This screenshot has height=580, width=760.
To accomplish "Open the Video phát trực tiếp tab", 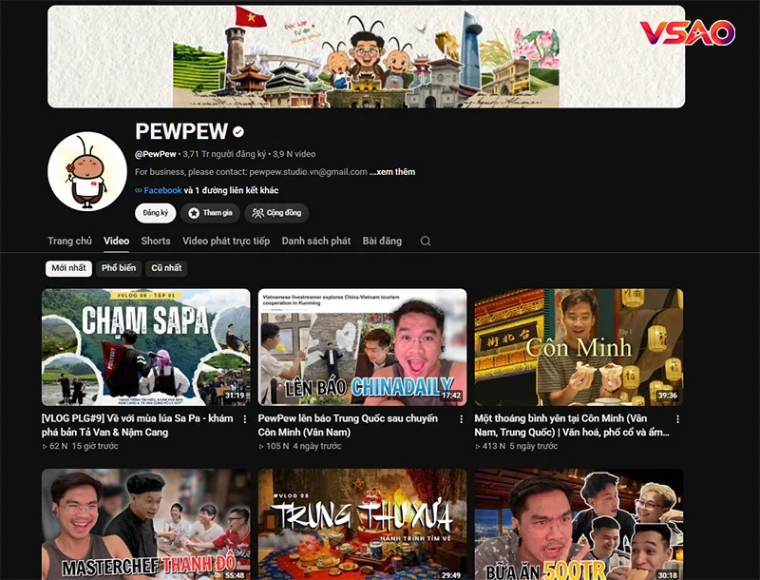I will pyautogui.click(x=226, y=241).
